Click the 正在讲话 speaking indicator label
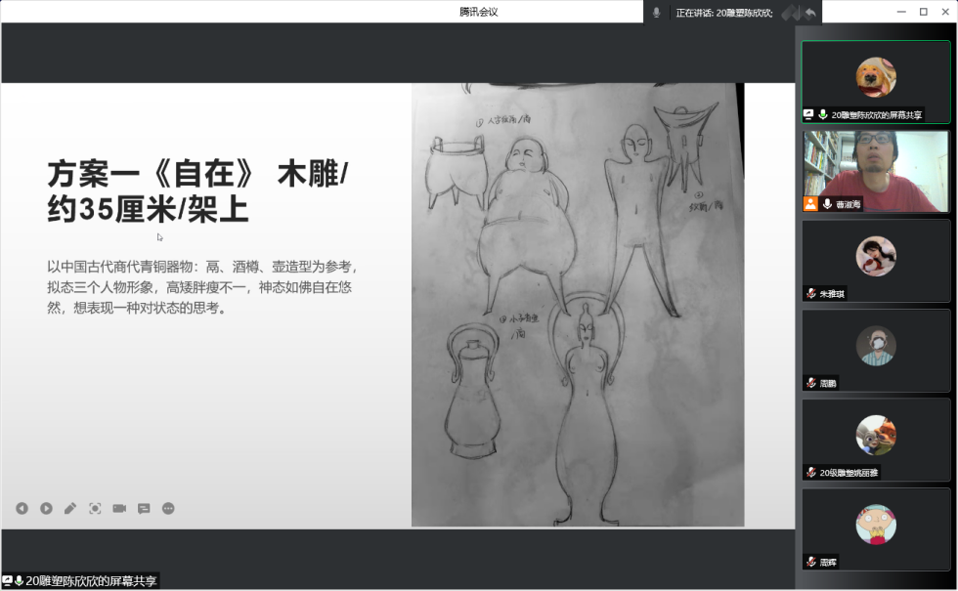This screenshot has width=958, height=591. [723, 13]
